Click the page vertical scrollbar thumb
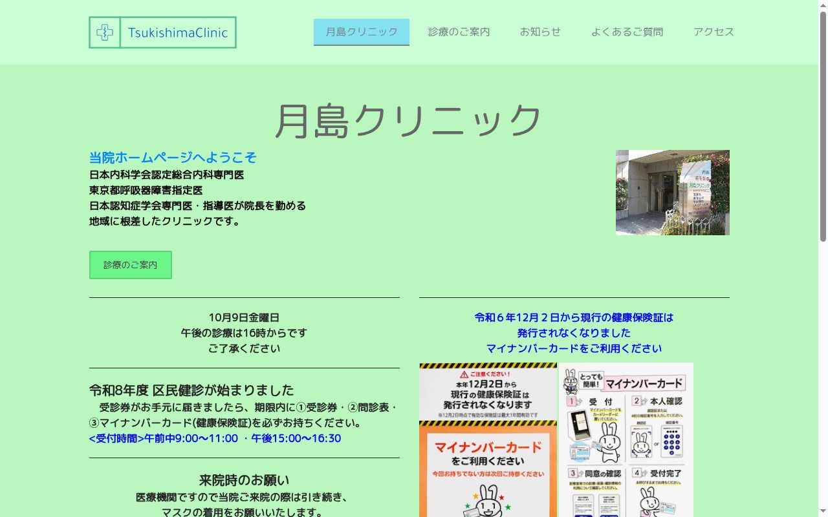The width and height of the screenshot is (828, 517). 823,126
